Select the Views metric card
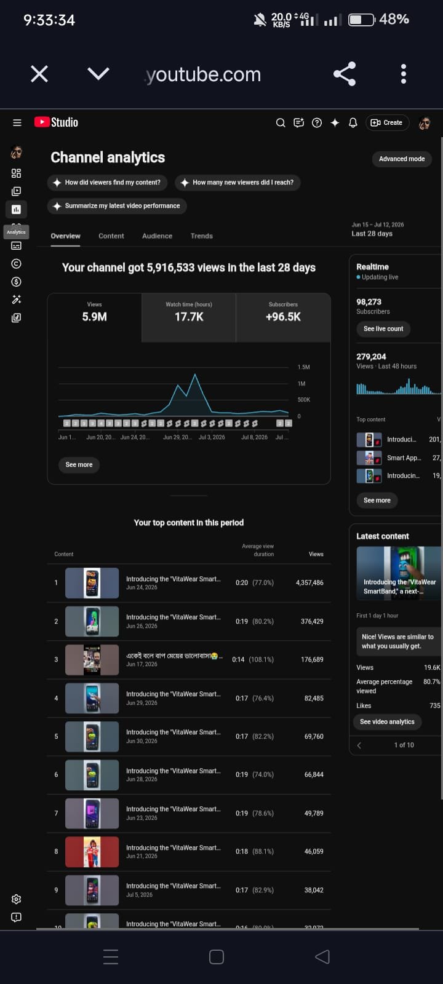 coord(95,317)
